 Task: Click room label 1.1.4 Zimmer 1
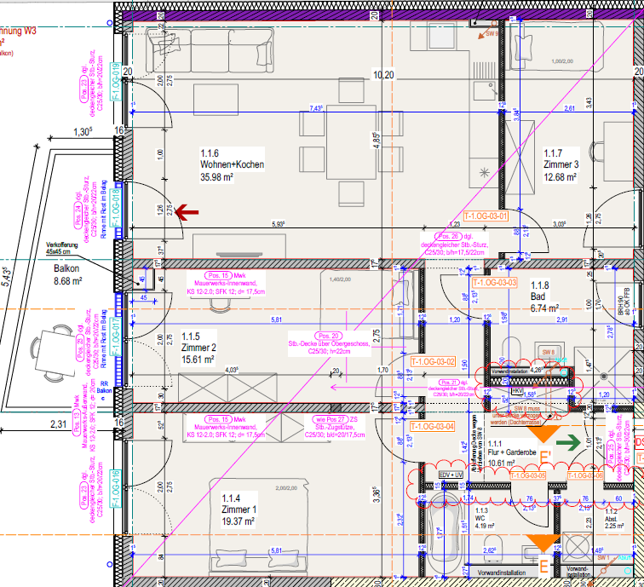tap(239, 509)
